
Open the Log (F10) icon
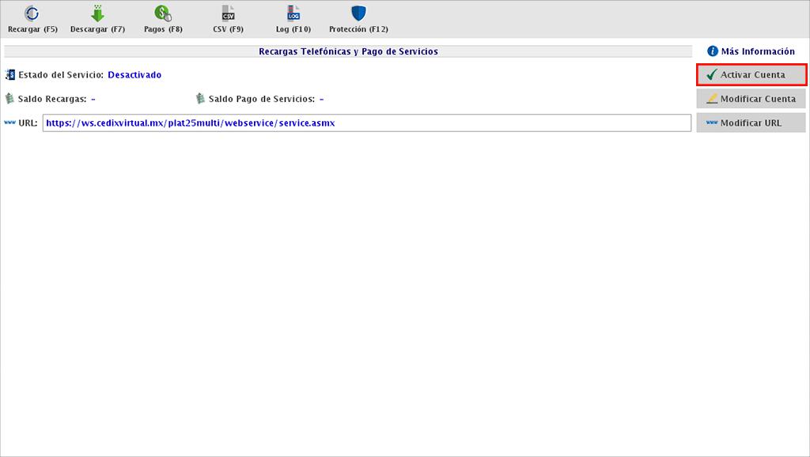click(x=292, y=12)
